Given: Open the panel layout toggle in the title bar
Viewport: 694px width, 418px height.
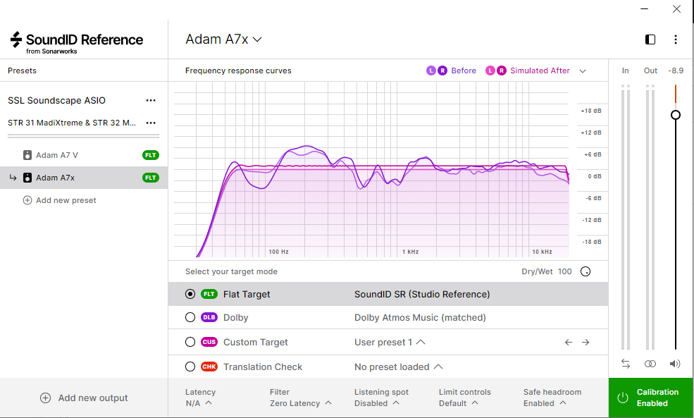Looking at the screenshot, I should (x=649, y=39).
